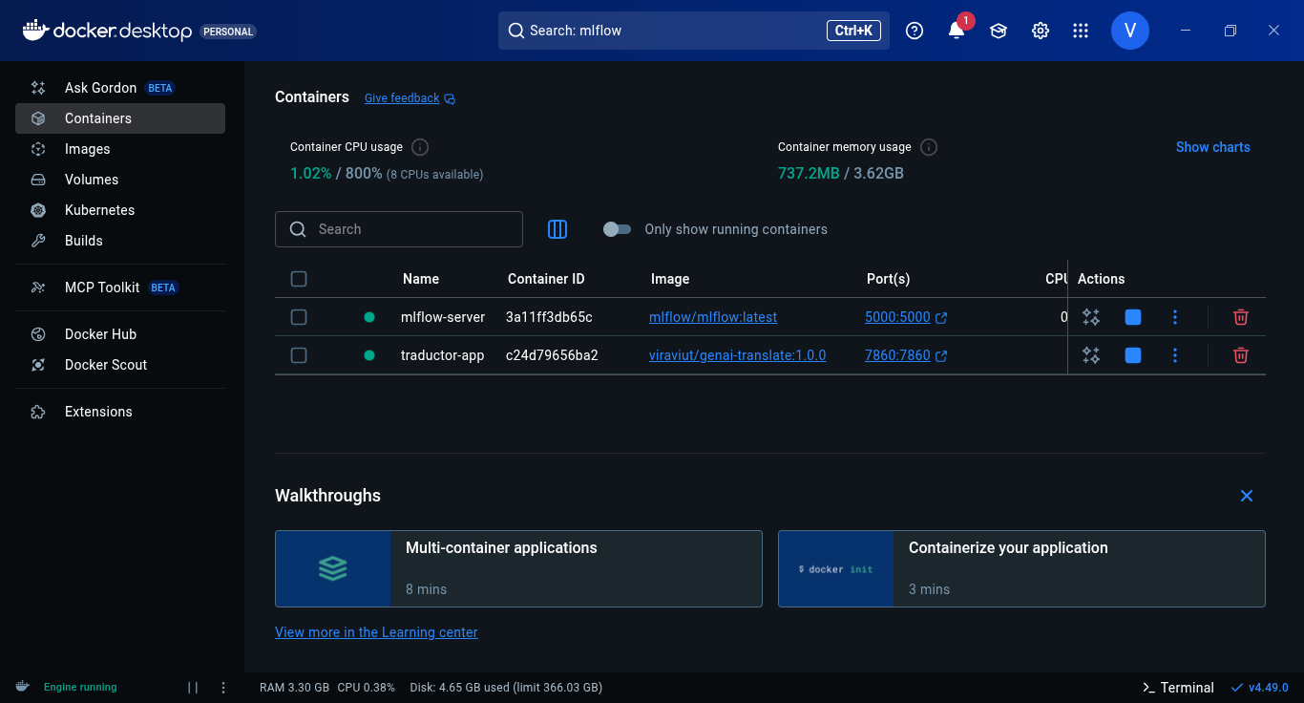Sort by Name column header
Viewport: 1304px width, 703px height.
click(421, 279)
